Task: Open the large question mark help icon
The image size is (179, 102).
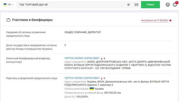Action: coord(168,5)
